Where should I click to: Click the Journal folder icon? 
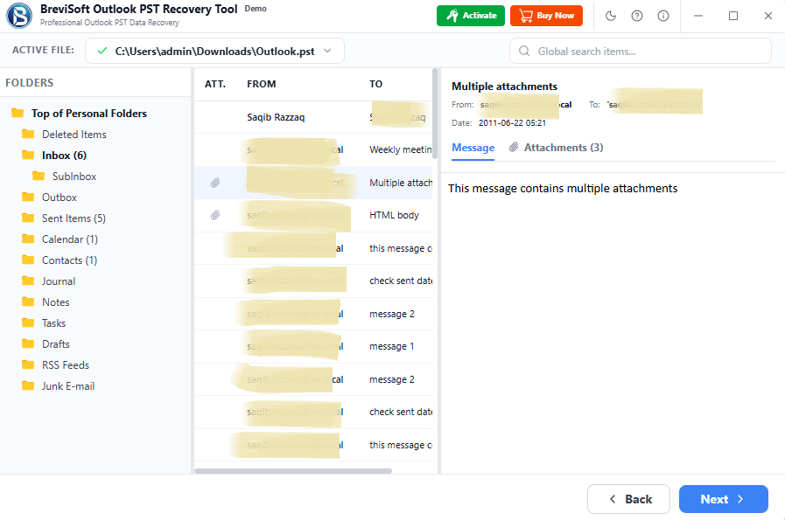coord(28,281)
